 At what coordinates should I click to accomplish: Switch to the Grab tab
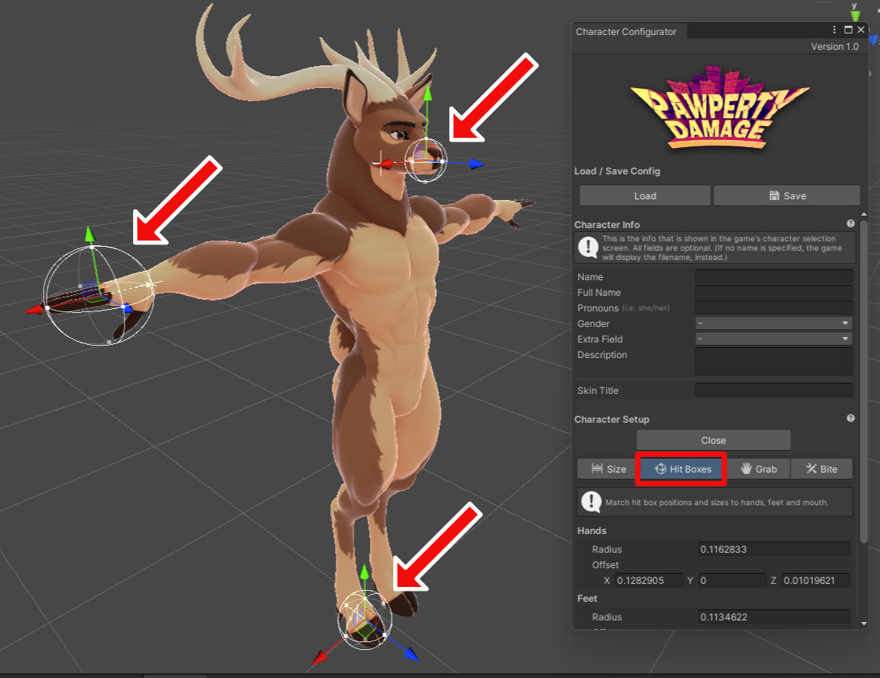tap(759, 469)
